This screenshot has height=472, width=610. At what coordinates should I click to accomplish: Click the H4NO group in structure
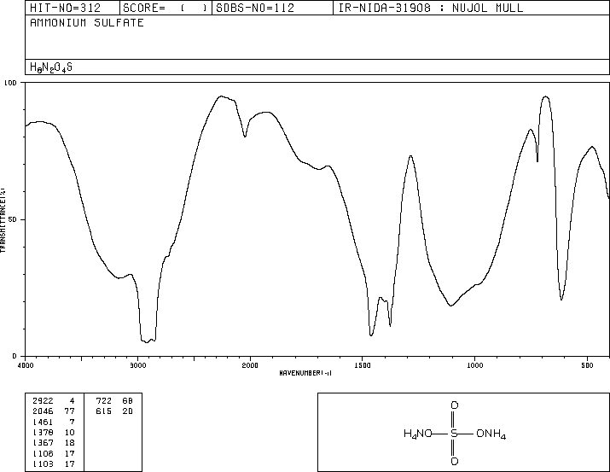tap(418, 434)
